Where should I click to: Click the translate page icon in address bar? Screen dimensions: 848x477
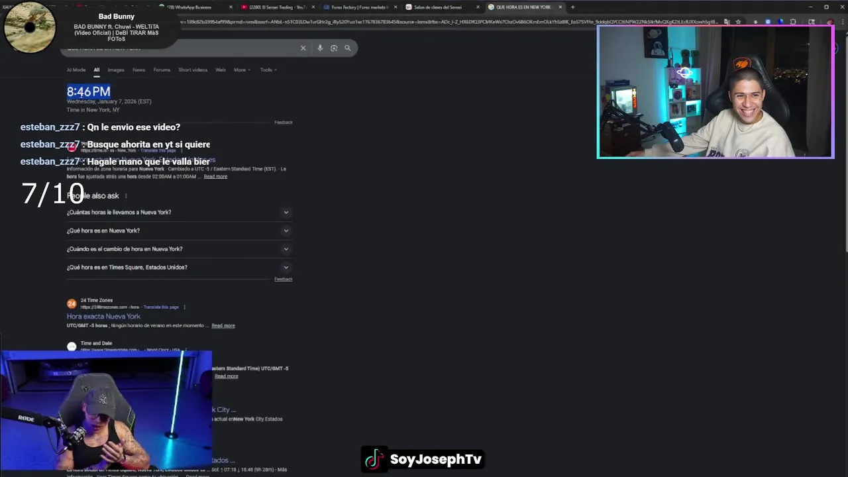(727, 22)
